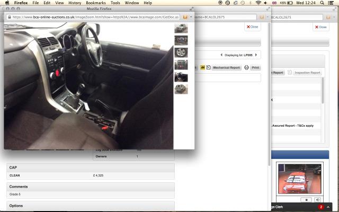Go to next lot arrow after LP085
Viewport: 339px width, 212px height.
[x=256, y=55]
